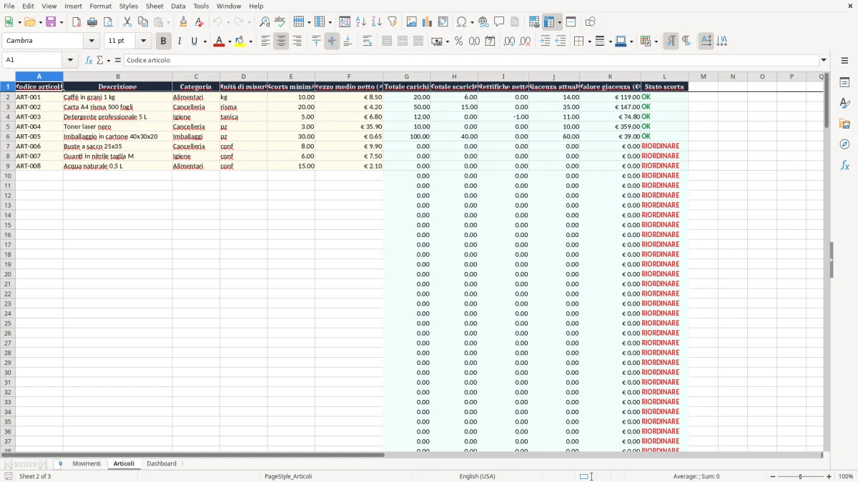Cut selection with scissors icon
This screenshot has width=858, height=482.
127,22
